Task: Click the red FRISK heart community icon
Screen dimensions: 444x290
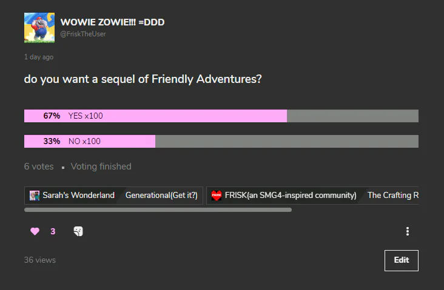Action: pos(217,196)
